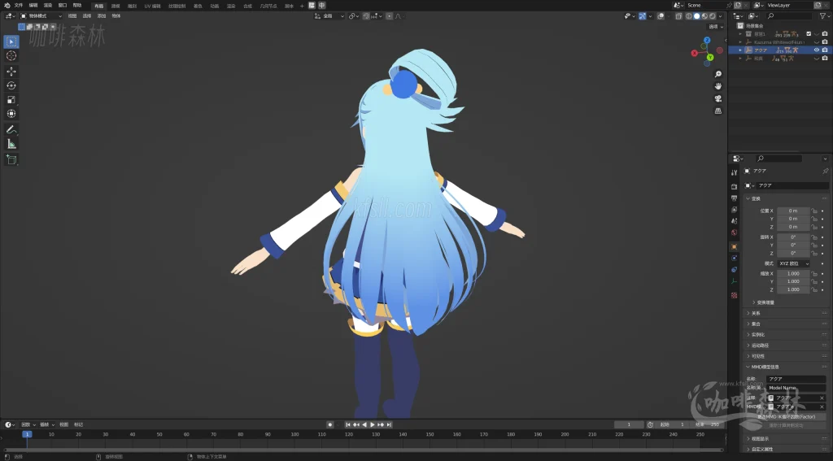Expand the Kazuma Whitewolf-kun outliner item
Screen dimensions: 833x461
[x=740, y=42]
